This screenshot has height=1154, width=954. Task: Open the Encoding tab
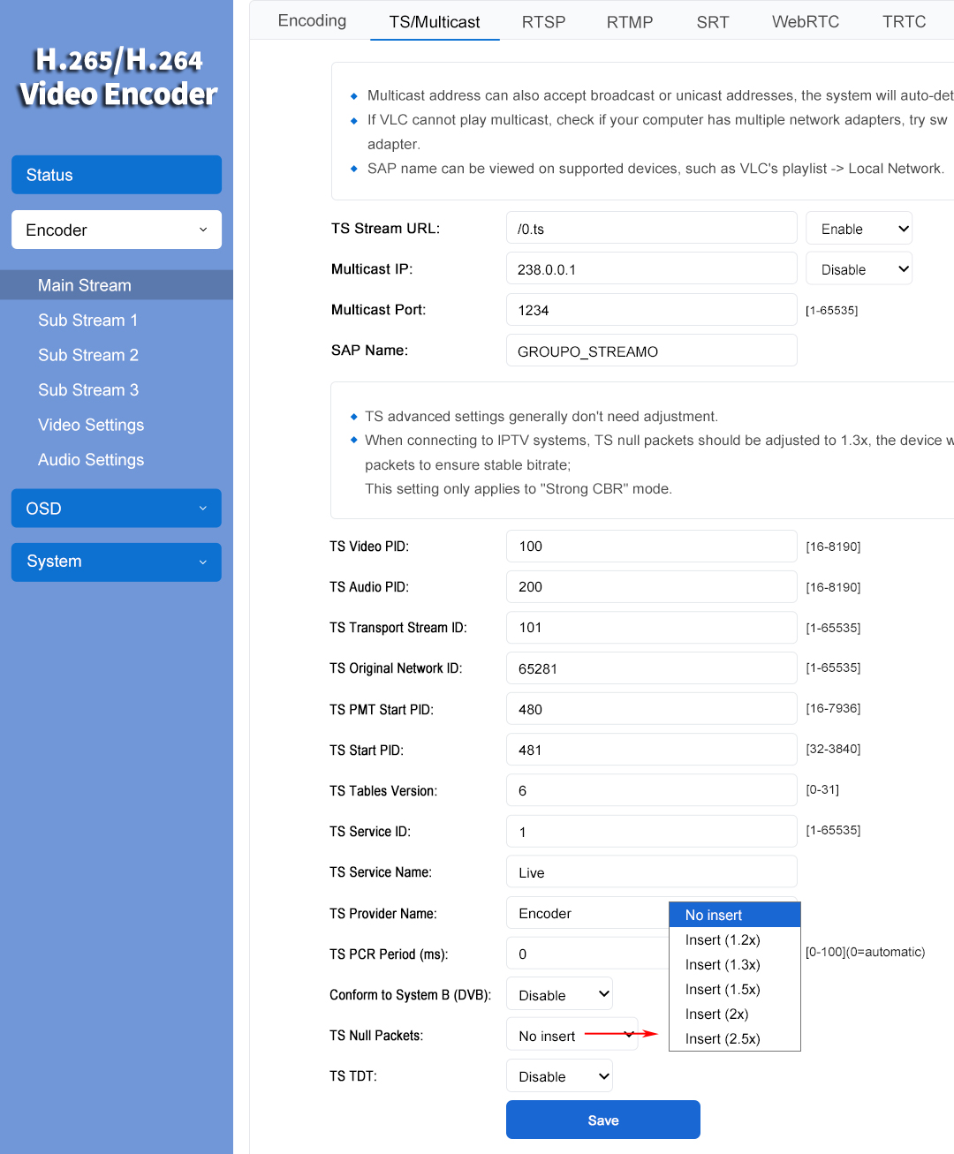click(x=312, y=20)
